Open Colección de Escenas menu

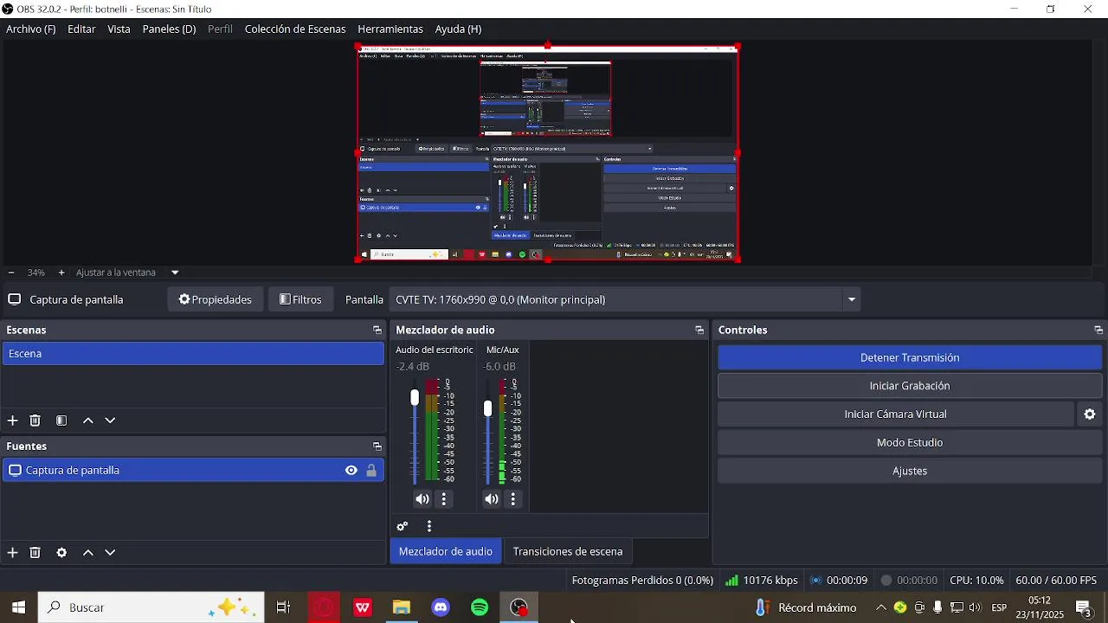295,29
